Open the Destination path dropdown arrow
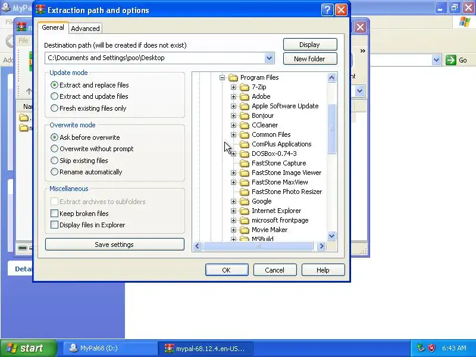The image size is (476, 357). [x=269, y=58]
